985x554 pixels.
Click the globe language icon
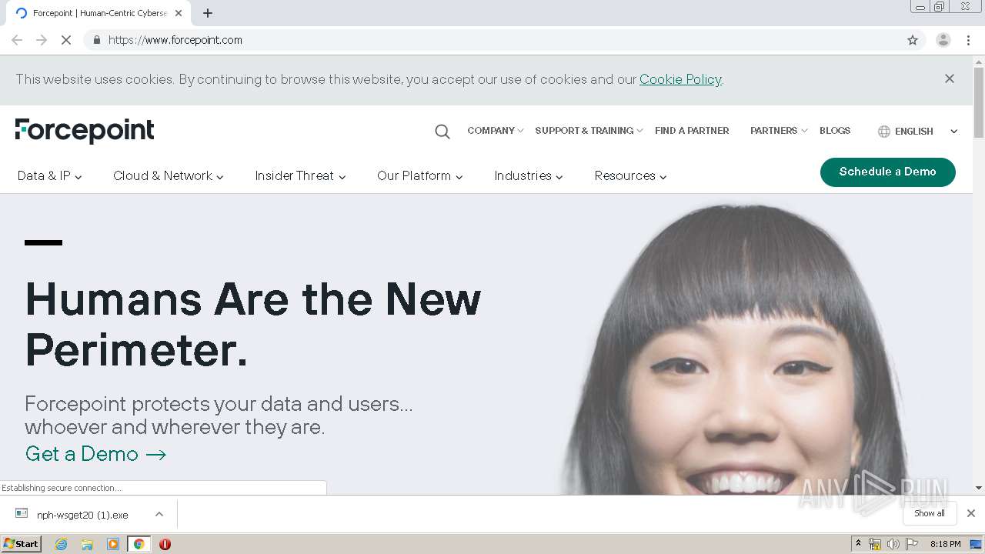tap(883, 132)
